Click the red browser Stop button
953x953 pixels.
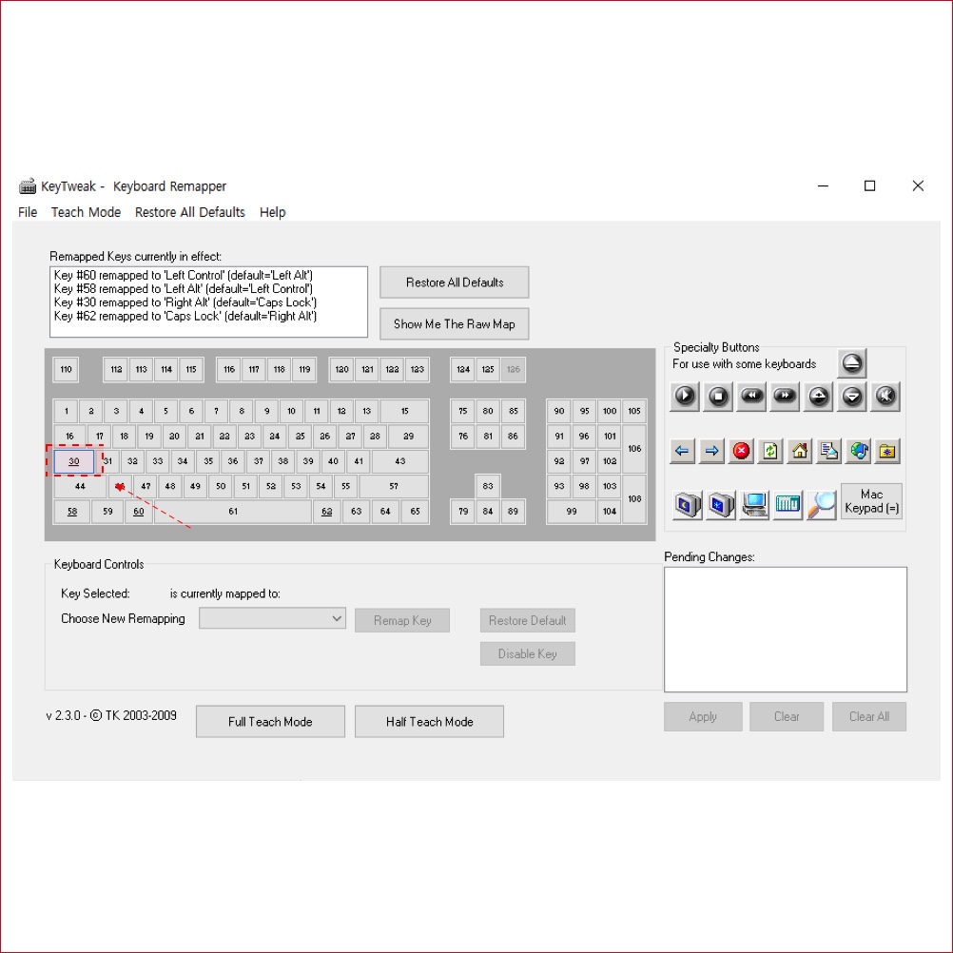tap(741, 451)
